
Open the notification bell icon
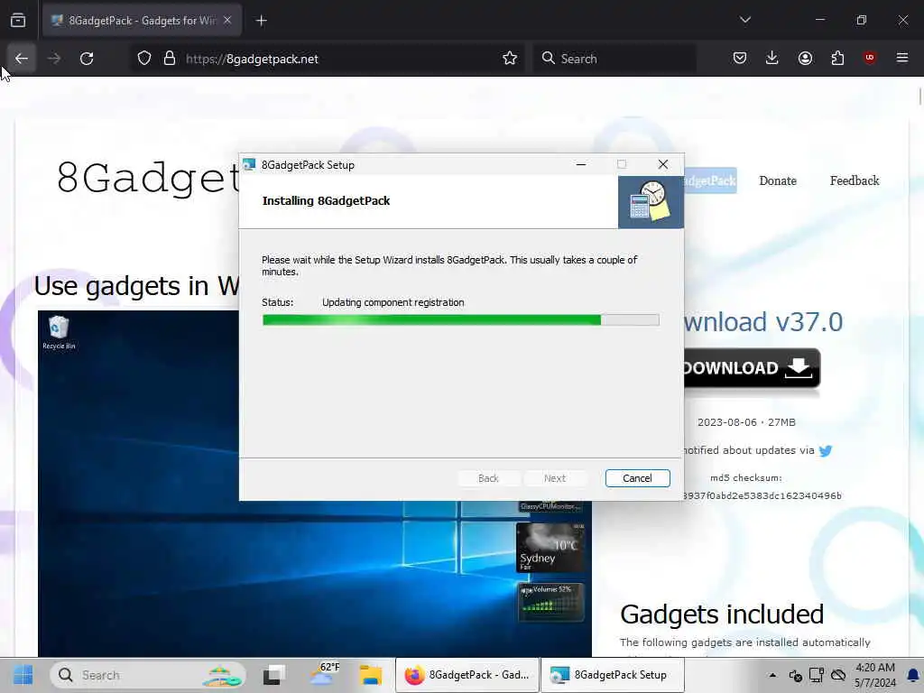tap(913, 675)
